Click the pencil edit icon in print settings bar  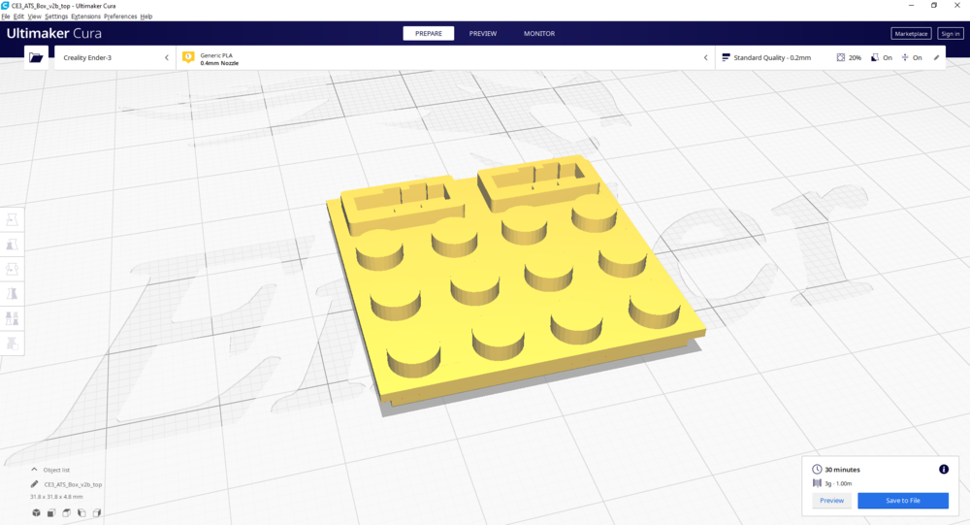click(936, 57)
